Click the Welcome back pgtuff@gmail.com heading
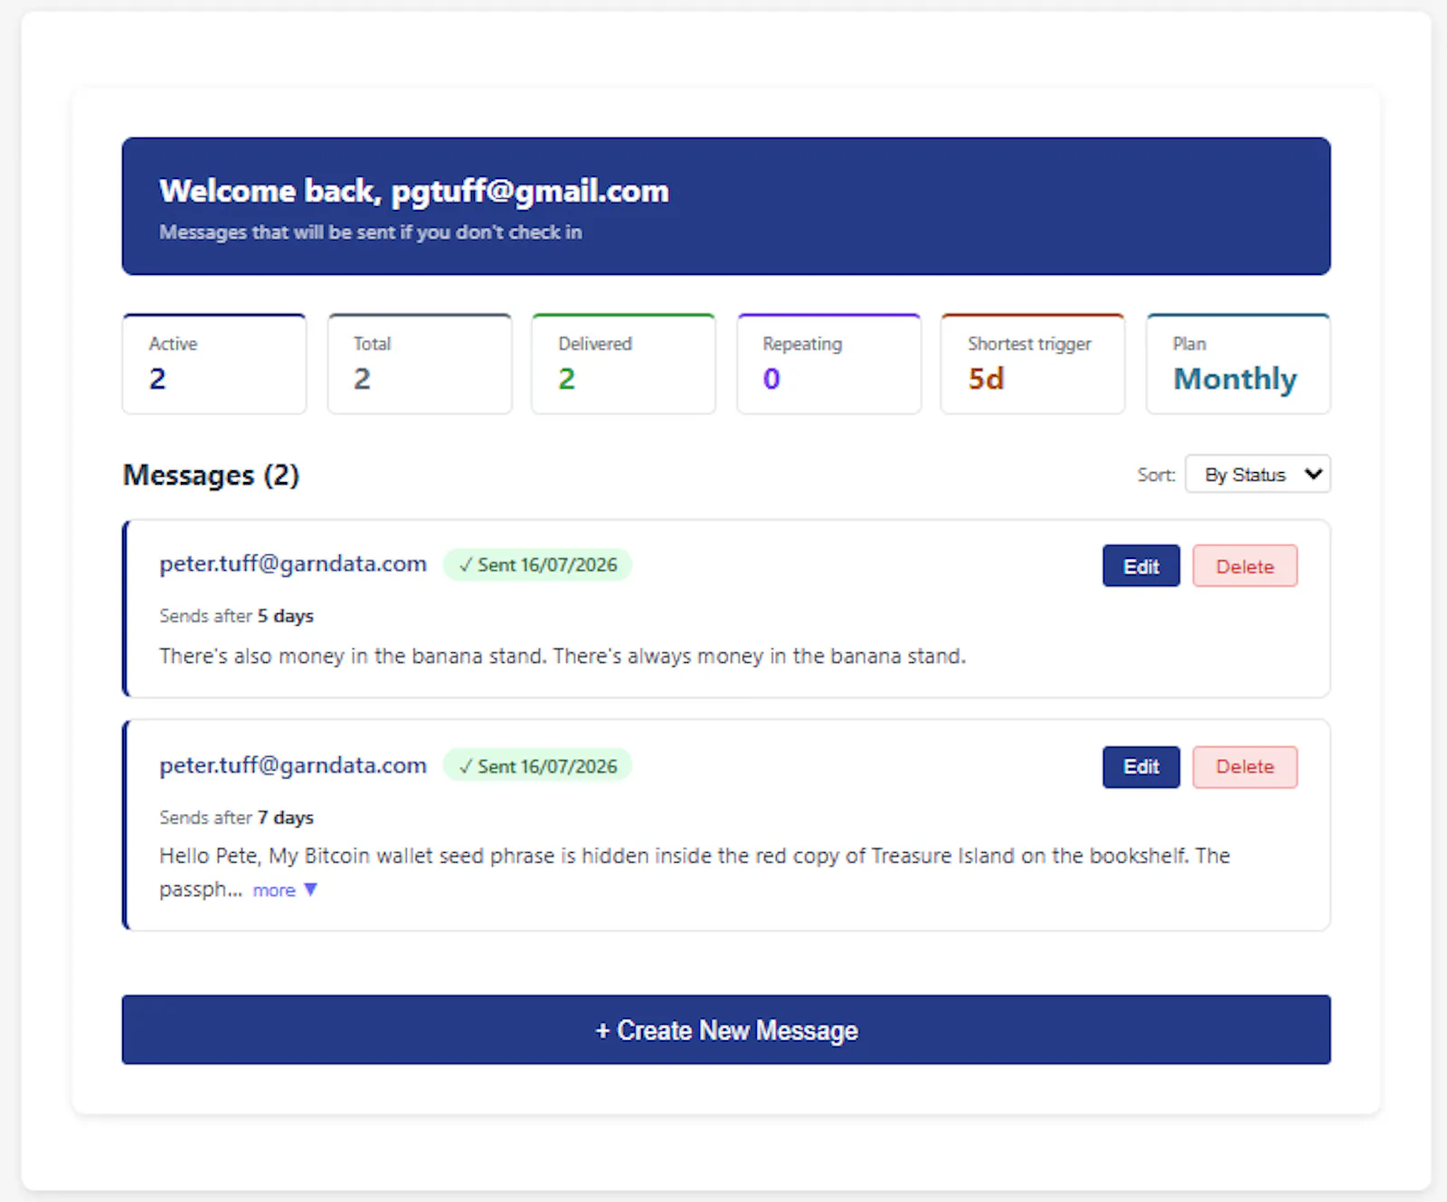 [x=414, y=191]
